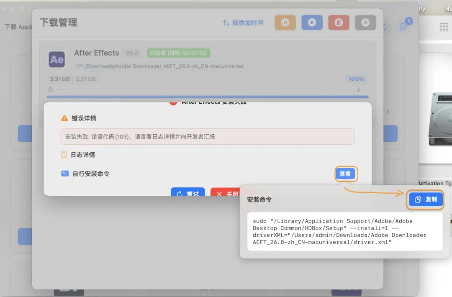452x297 pixels.
Task: Click the 复制 copy button
Action: [426, 200]
